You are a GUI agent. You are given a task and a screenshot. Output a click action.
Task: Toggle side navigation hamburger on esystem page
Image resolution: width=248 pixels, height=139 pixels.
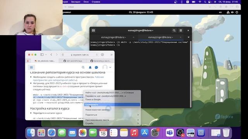coord(31,68)
